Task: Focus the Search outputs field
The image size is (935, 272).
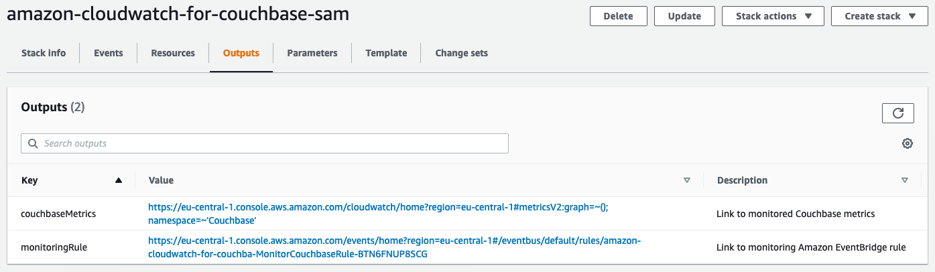Action: [x=265, y=143]
